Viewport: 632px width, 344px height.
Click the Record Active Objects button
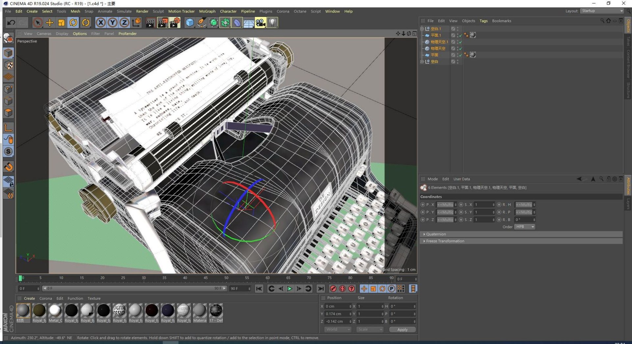(333, 289)
